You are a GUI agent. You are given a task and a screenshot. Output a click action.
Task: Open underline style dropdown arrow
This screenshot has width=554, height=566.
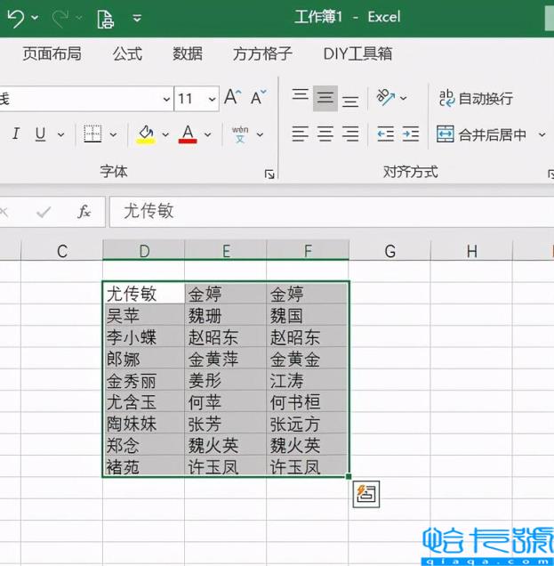61,134
